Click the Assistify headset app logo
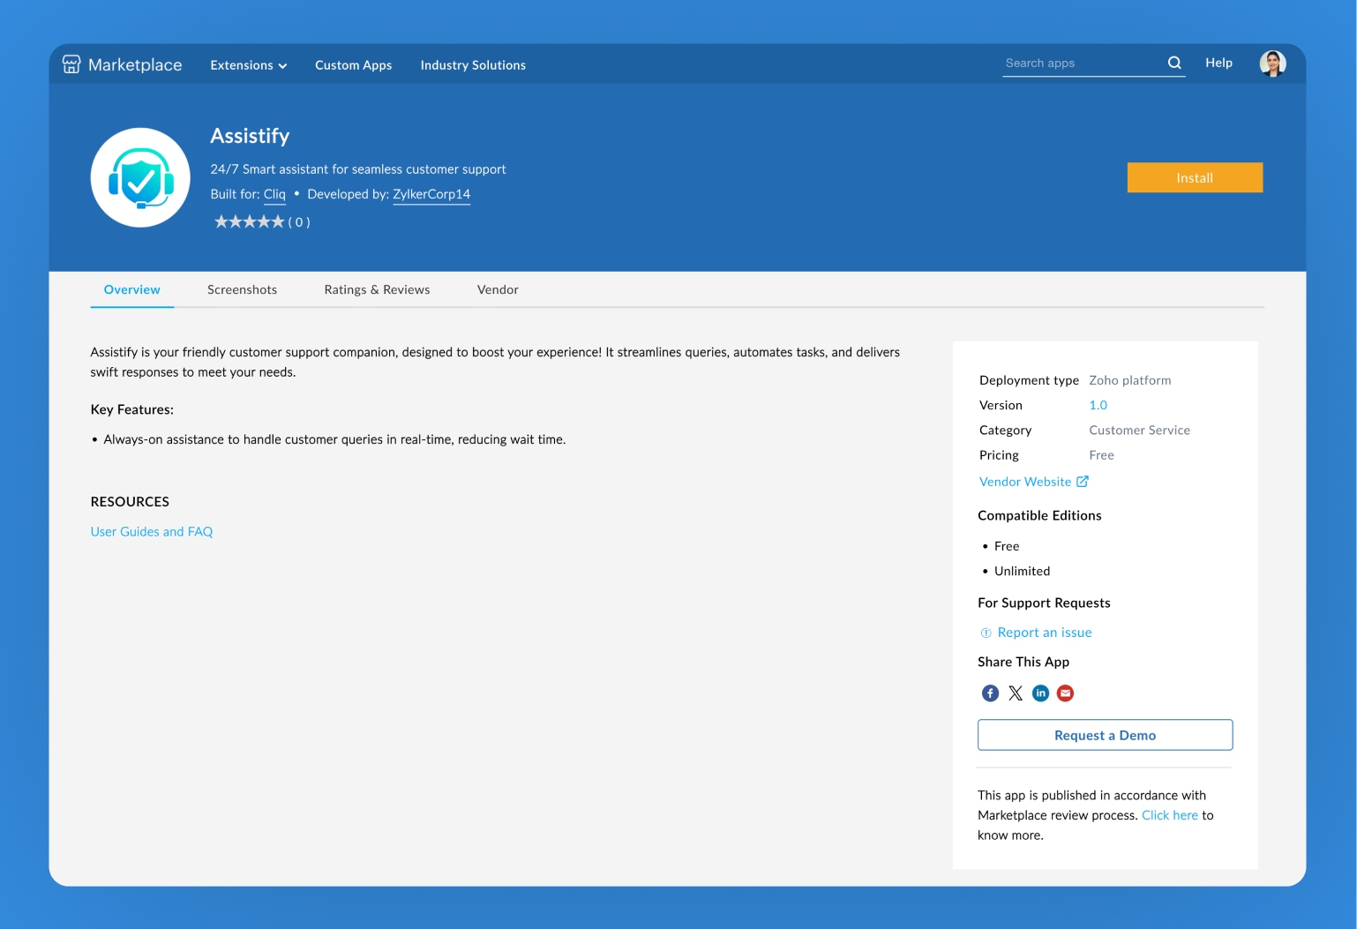 [x=140, y=177]
